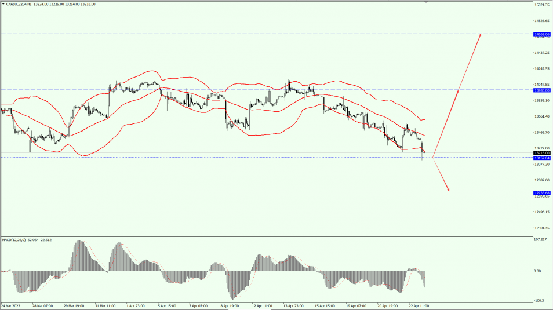Click the 15021.35 value on price axis

point(541,5)
